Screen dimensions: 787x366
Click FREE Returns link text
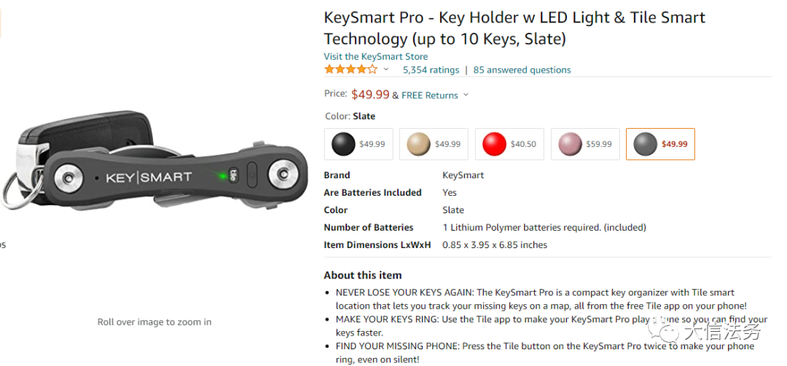click(430, 95)
